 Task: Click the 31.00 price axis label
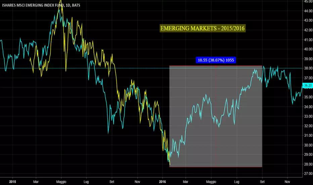point(308,136)
